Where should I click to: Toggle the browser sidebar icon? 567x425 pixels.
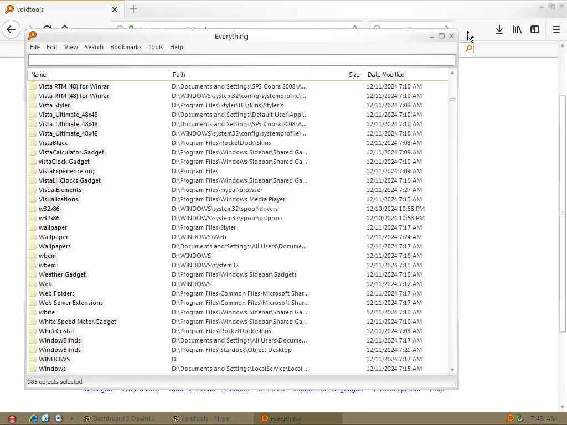pos(535,29)
